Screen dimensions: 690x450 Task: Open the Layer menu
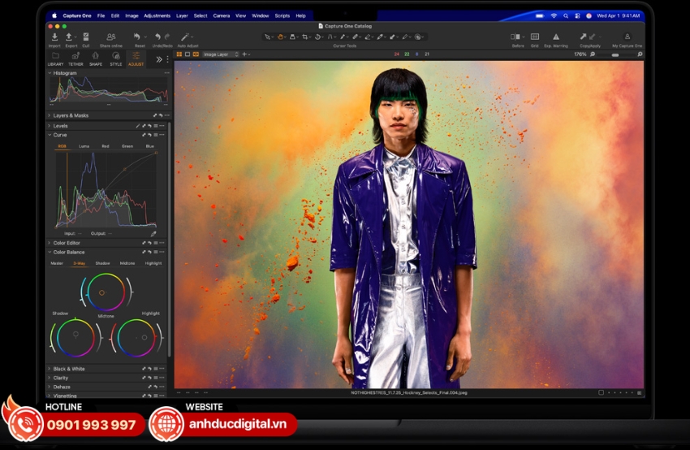(182, 15)
